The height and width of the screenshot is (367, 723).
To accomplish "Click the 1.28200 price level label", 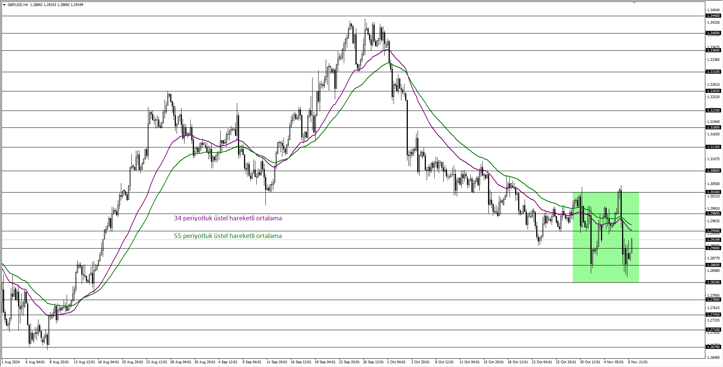I will [x=713, y=282].
